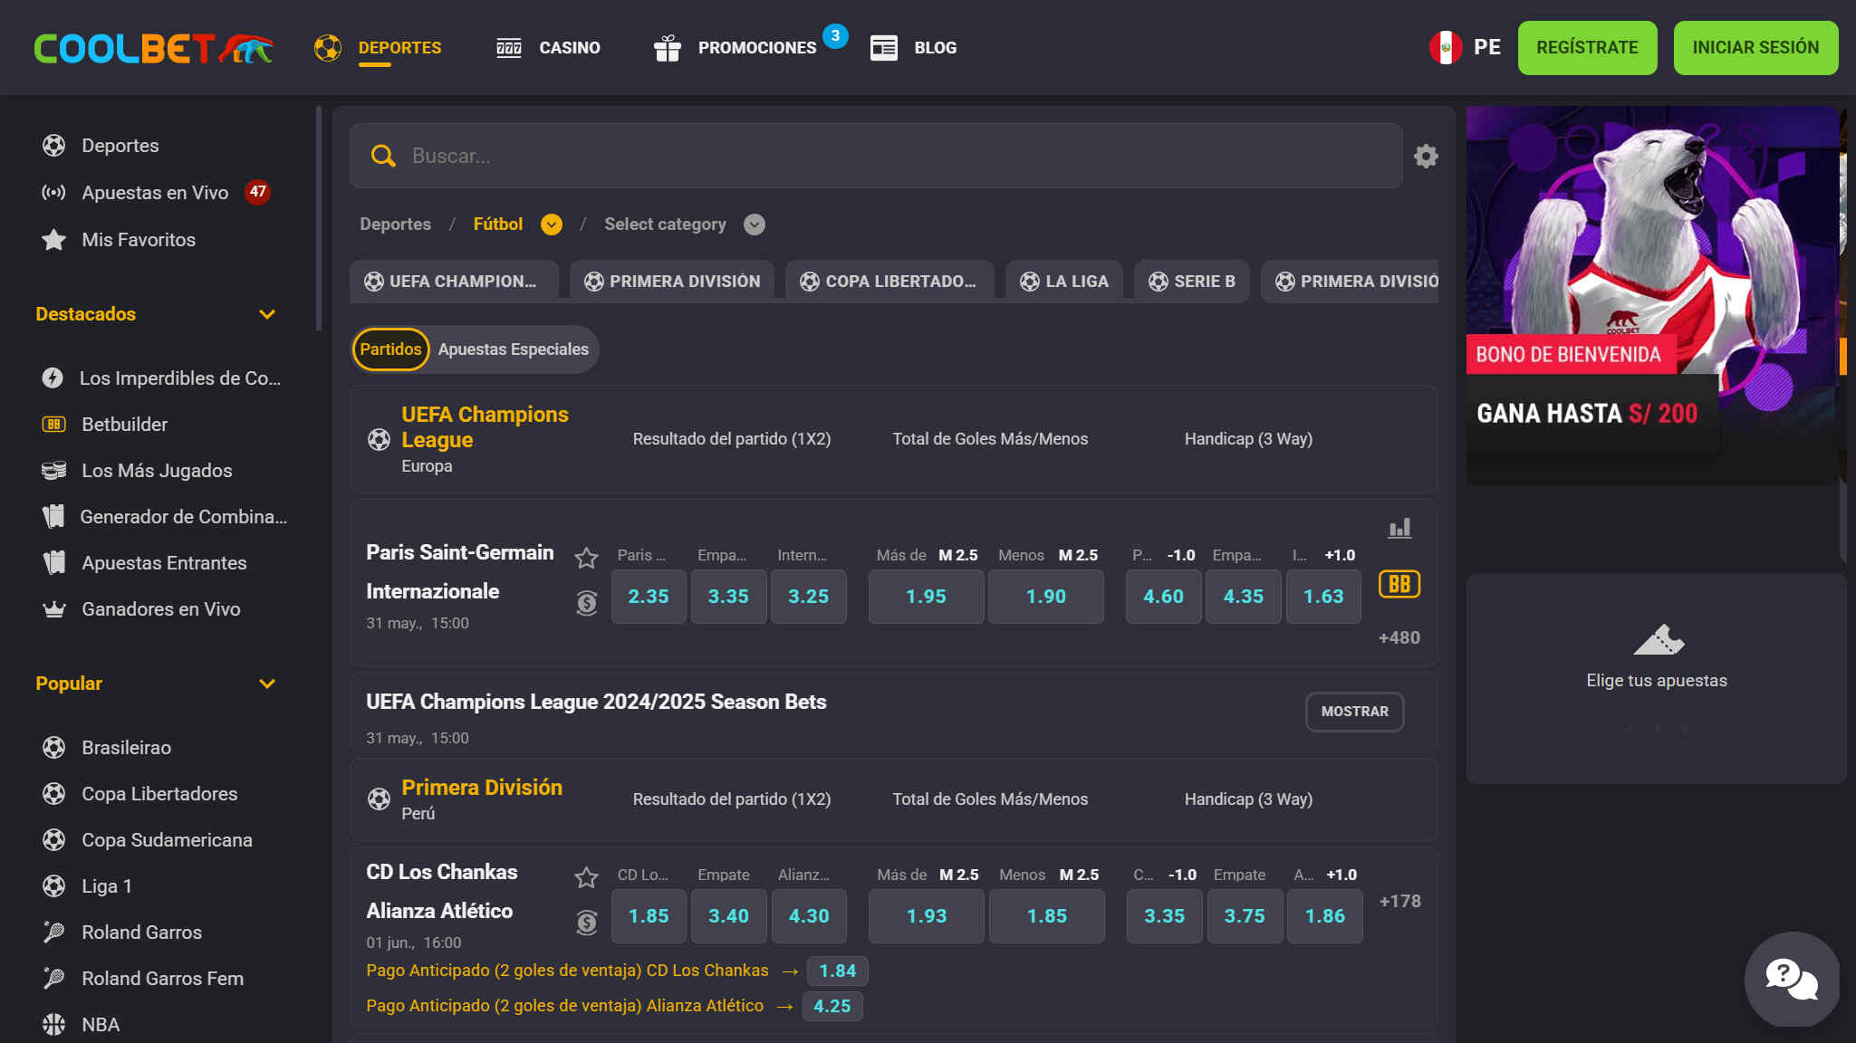
Task: Expand more markets +178 for Los Chankas
Action: tap(1399, 901)
